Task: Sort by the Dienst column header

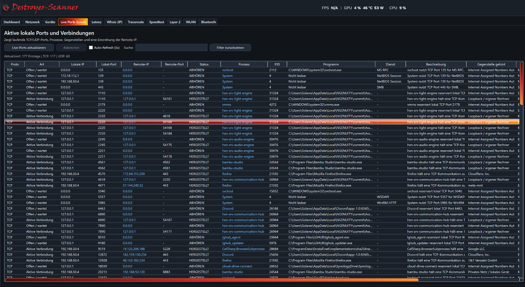Action: pos(390,64)
